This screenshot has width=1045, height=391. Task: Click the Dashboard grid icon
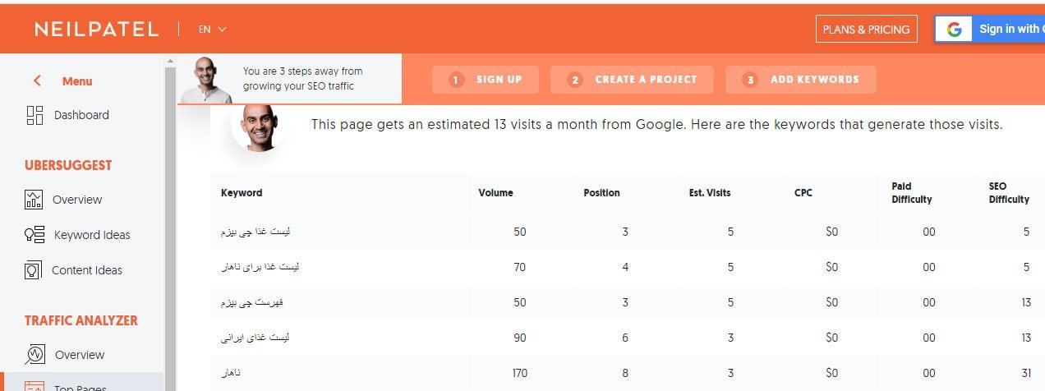coord(35,115)
